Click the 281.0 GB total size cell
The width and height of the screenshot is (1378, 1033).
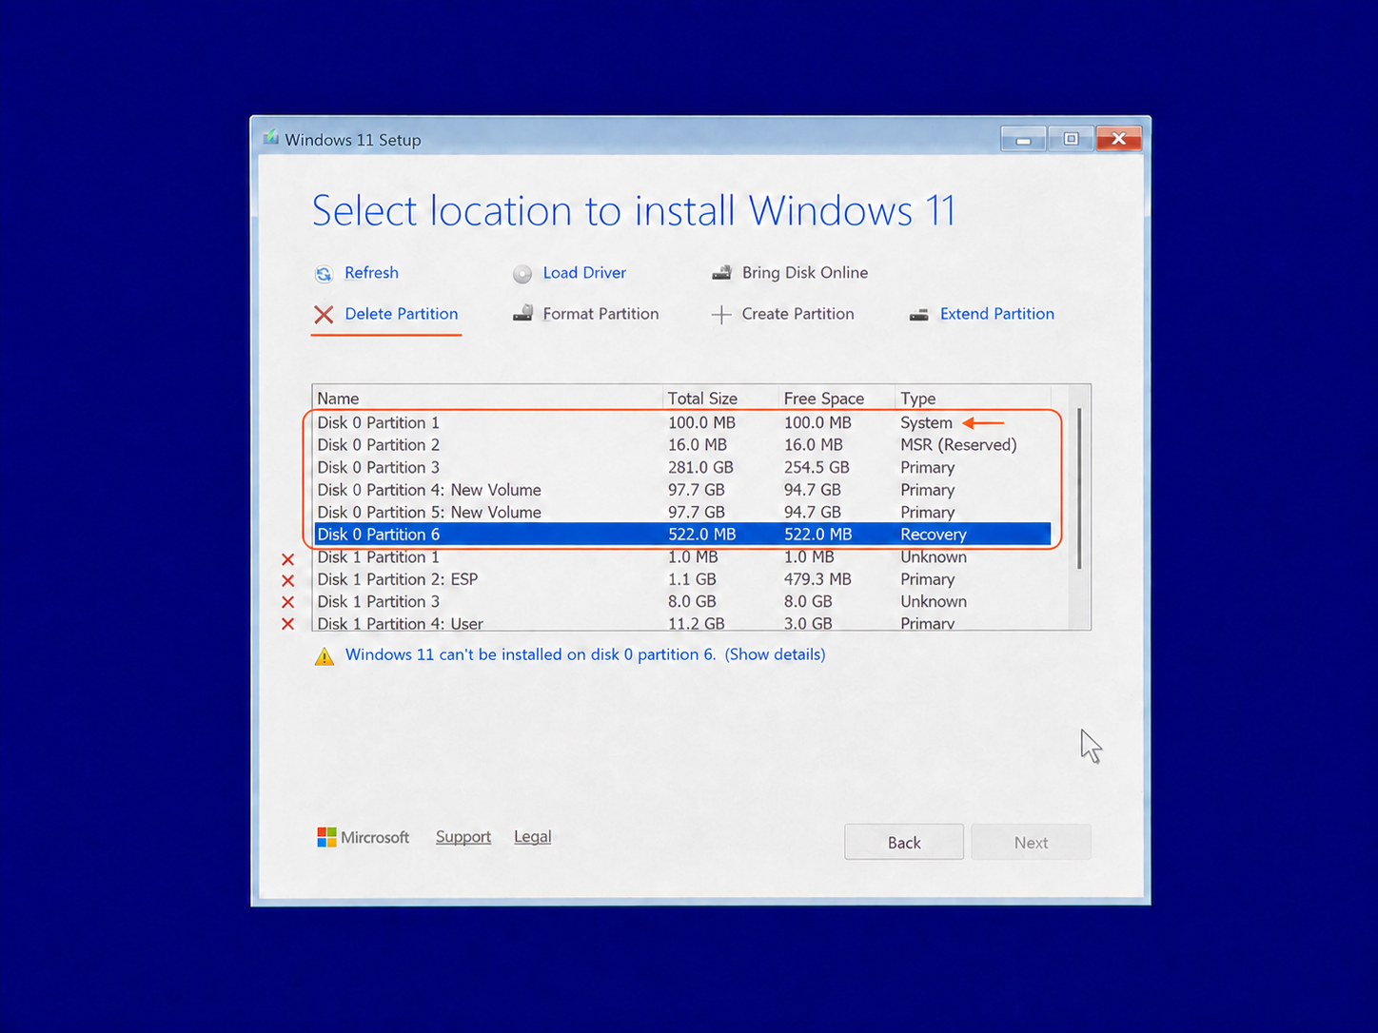click(x=700, y=468)
